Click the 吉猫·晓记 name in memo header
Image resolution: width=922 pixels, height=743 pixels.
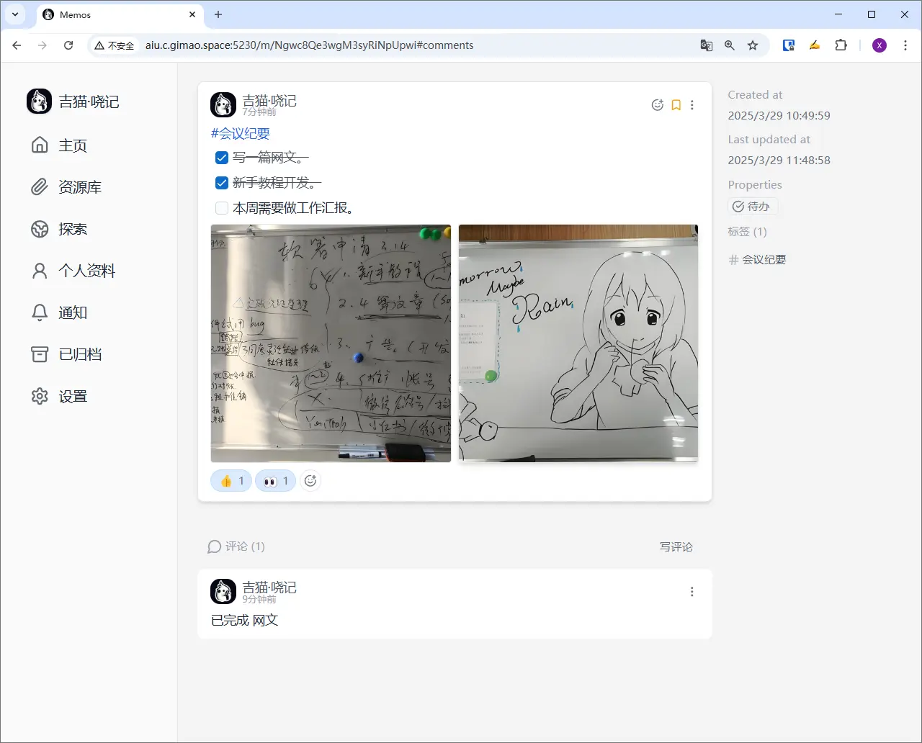tap(269, 101)
